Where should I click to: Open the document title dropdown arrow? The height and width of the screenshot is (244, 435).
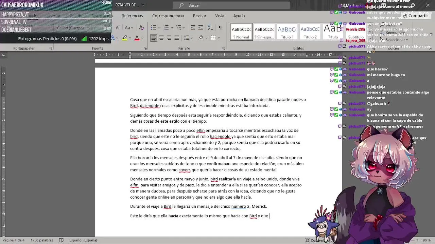click(x=143, y=5)
